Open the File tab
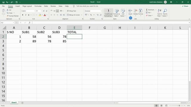This screenshot has height=107, width=191. pyautogui.click(x=3, y=6)
